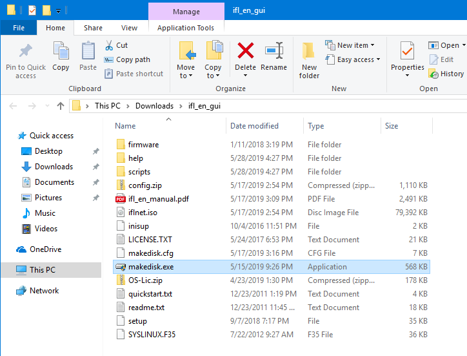Sort by the Size column header
Screen dimensions: 467x356
click(392, 126)
